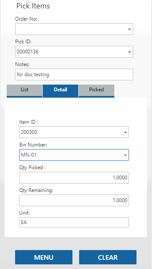Switch to the List tab
This screenshot has height=269, width=152.
25,91
